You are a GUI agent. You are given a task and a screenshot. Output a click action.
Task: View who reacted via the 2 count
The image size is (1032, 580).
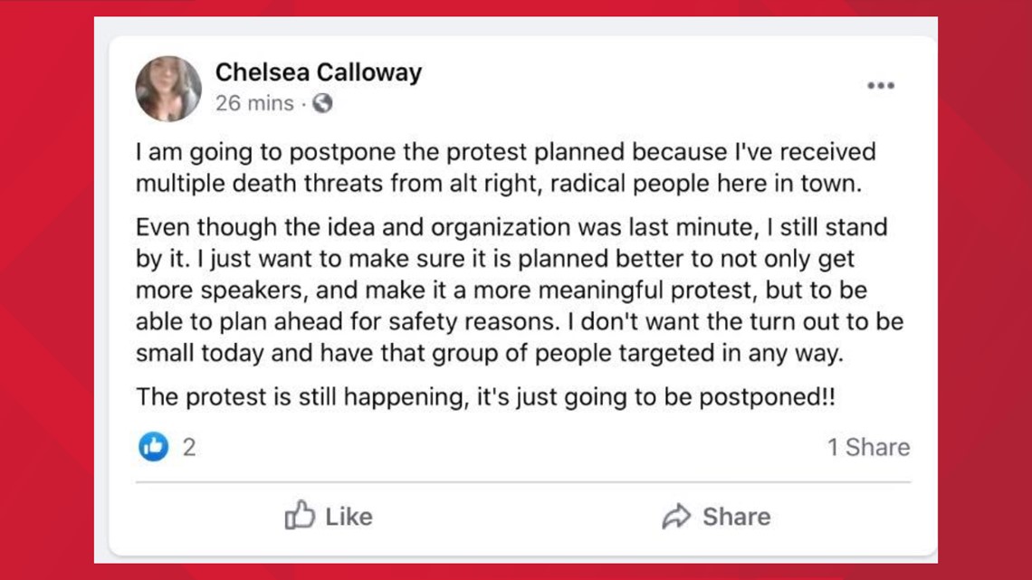click(189, 448)
